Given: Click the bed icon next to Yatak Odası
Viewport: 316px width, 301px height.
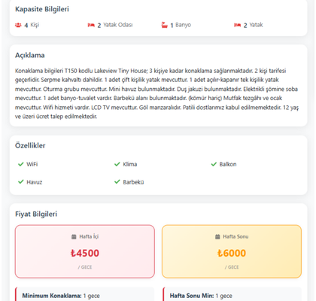Looking at the screenshot, I should pyautogui.click(x=91, y=25).
